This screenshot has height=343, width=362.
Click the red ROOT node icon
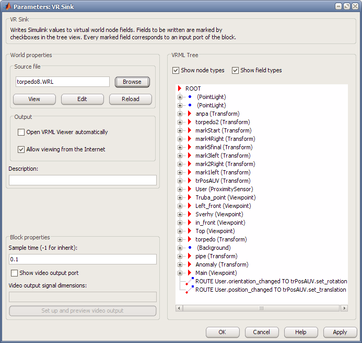180,88
